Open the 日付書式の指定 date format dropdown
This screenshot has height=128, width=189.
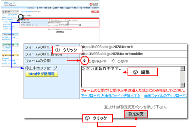(x=59, y=23)
